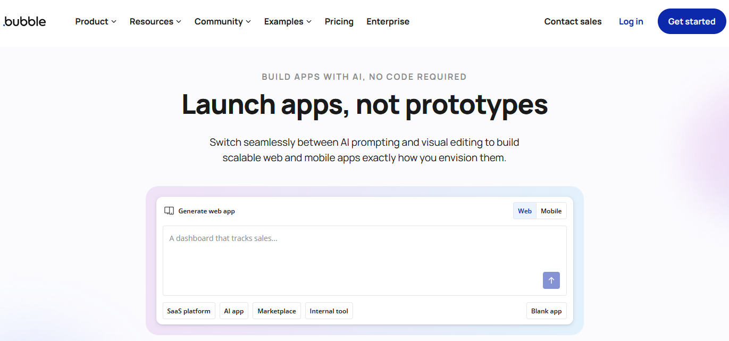Click the upward arrow submit button

tap(551, 280)
